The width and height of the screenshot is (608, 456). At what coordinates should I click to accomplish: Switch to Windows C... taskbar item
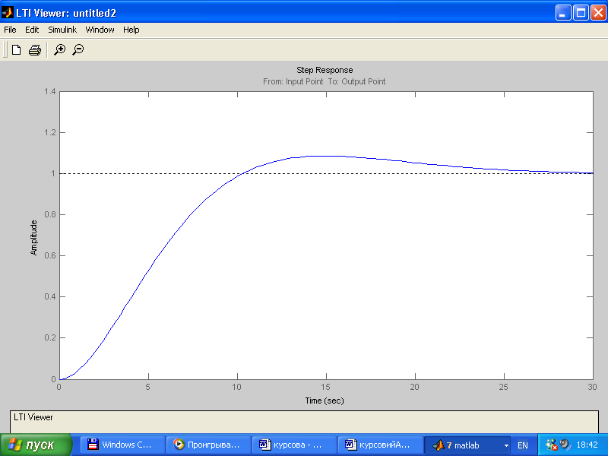(122, 445)
